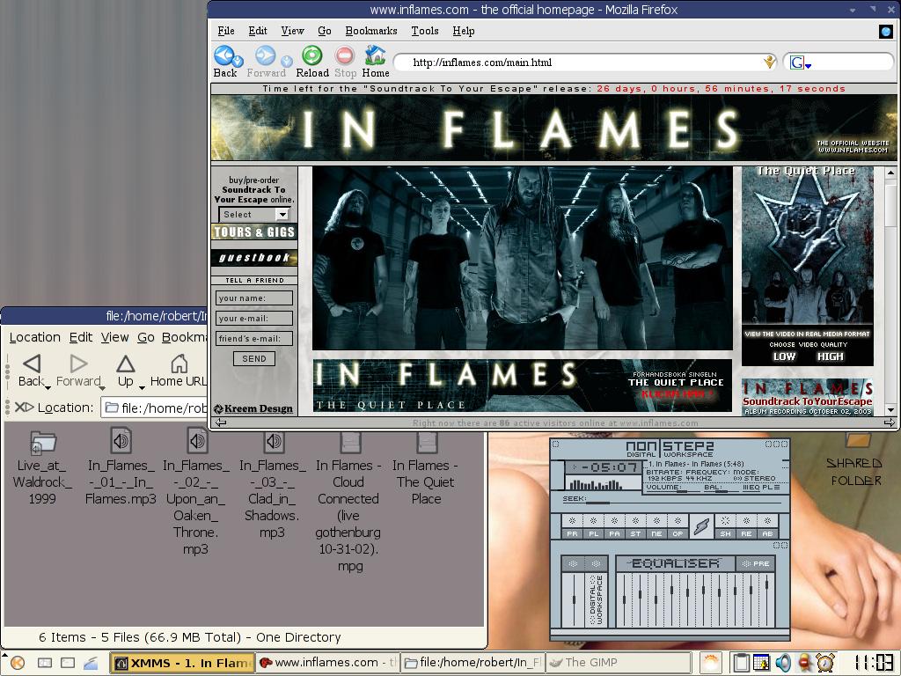Click the SEND button in Tell a Friend
The height and width of the screenshot is (676, 901).
(254, 359)
